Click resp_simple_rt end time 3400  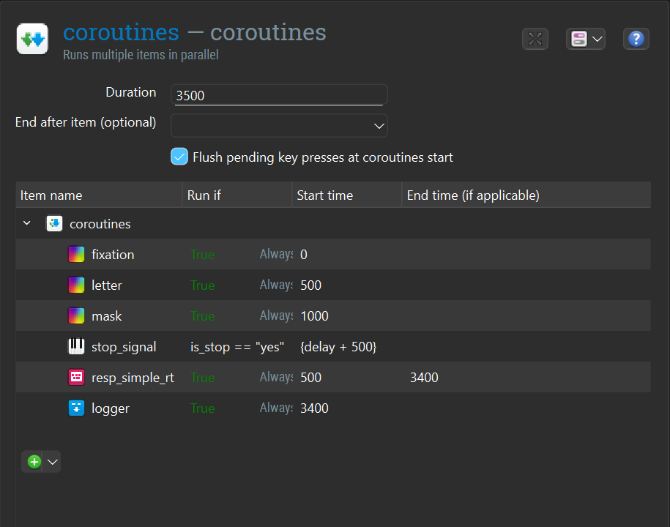tap(424, 378)
